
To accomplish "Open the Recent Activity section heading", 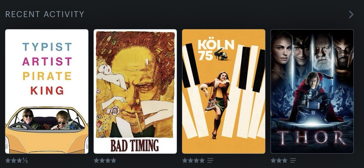I will tap(45, 14).
